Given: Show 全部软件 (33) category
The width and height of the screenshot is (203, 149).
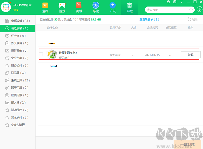Looking at the screenshot, I should tap(17, 21).
